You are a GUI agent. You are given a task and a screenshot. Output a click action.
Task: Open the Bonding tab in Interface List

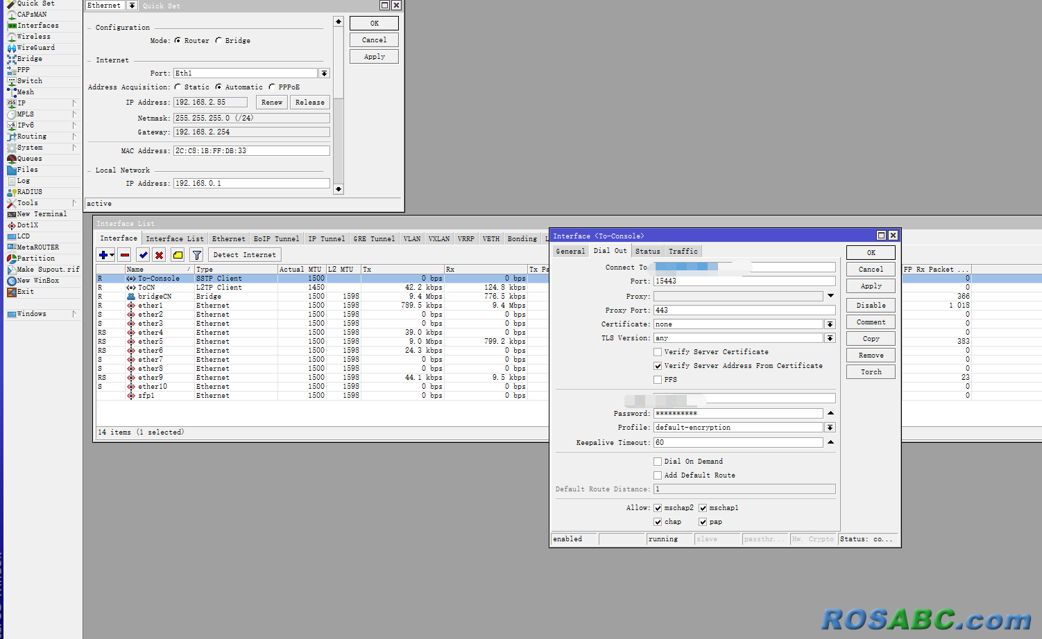click(x=522, y=239)
